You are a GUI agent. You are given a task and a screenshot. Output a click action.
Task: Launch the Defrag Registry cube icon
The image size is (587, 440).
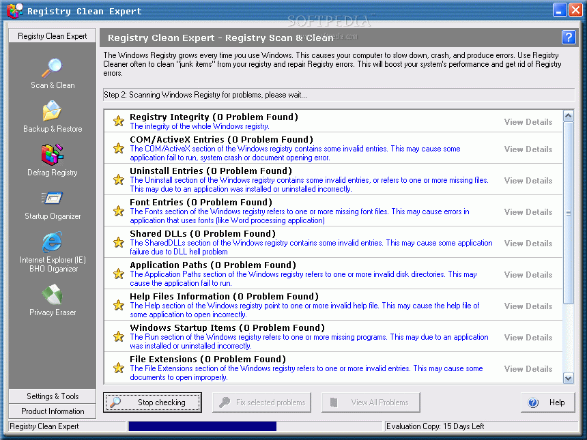coord(52,154)
